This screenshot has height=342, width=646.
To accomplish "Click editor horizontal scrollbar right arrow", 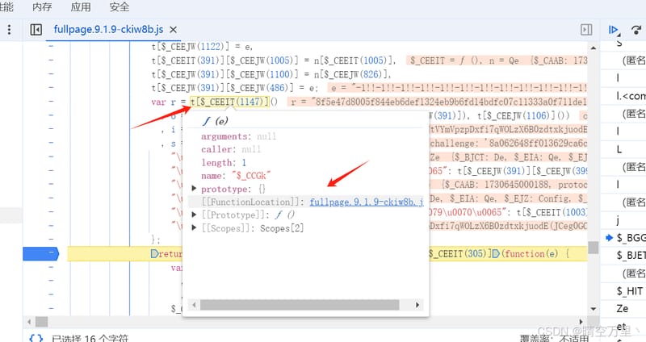I will 581,321.
